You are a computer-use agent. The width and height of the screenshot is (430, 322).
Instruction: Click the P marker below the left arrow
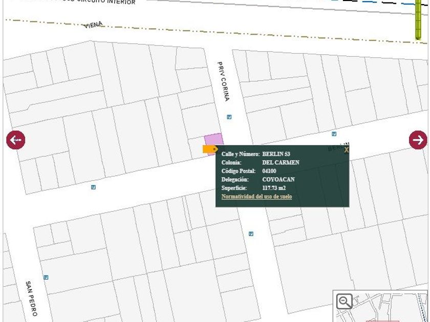pyautogui.click(x=93, y=187)
